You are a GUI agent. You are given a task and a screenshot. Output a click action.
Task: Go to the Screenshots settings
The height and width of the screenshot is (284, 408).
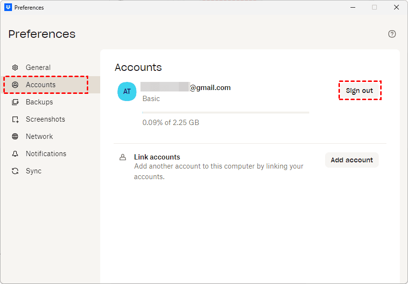tap(45, 119)
